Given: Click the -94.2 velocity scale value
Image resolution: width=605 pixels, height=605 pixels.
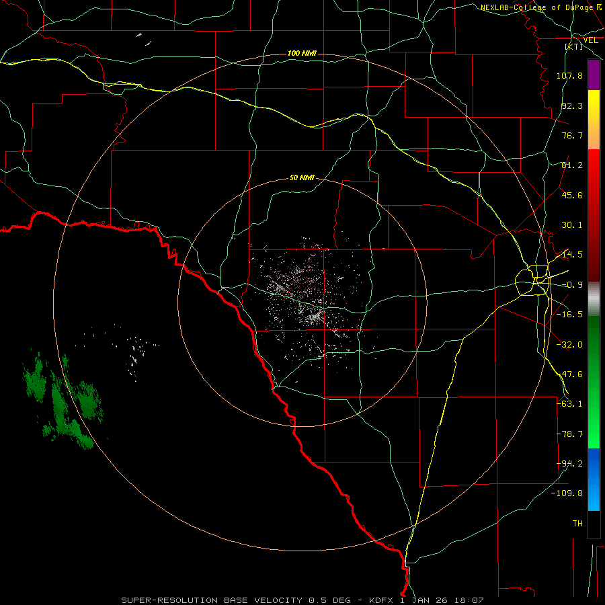Looking at the screenshot, I should 569,464.
